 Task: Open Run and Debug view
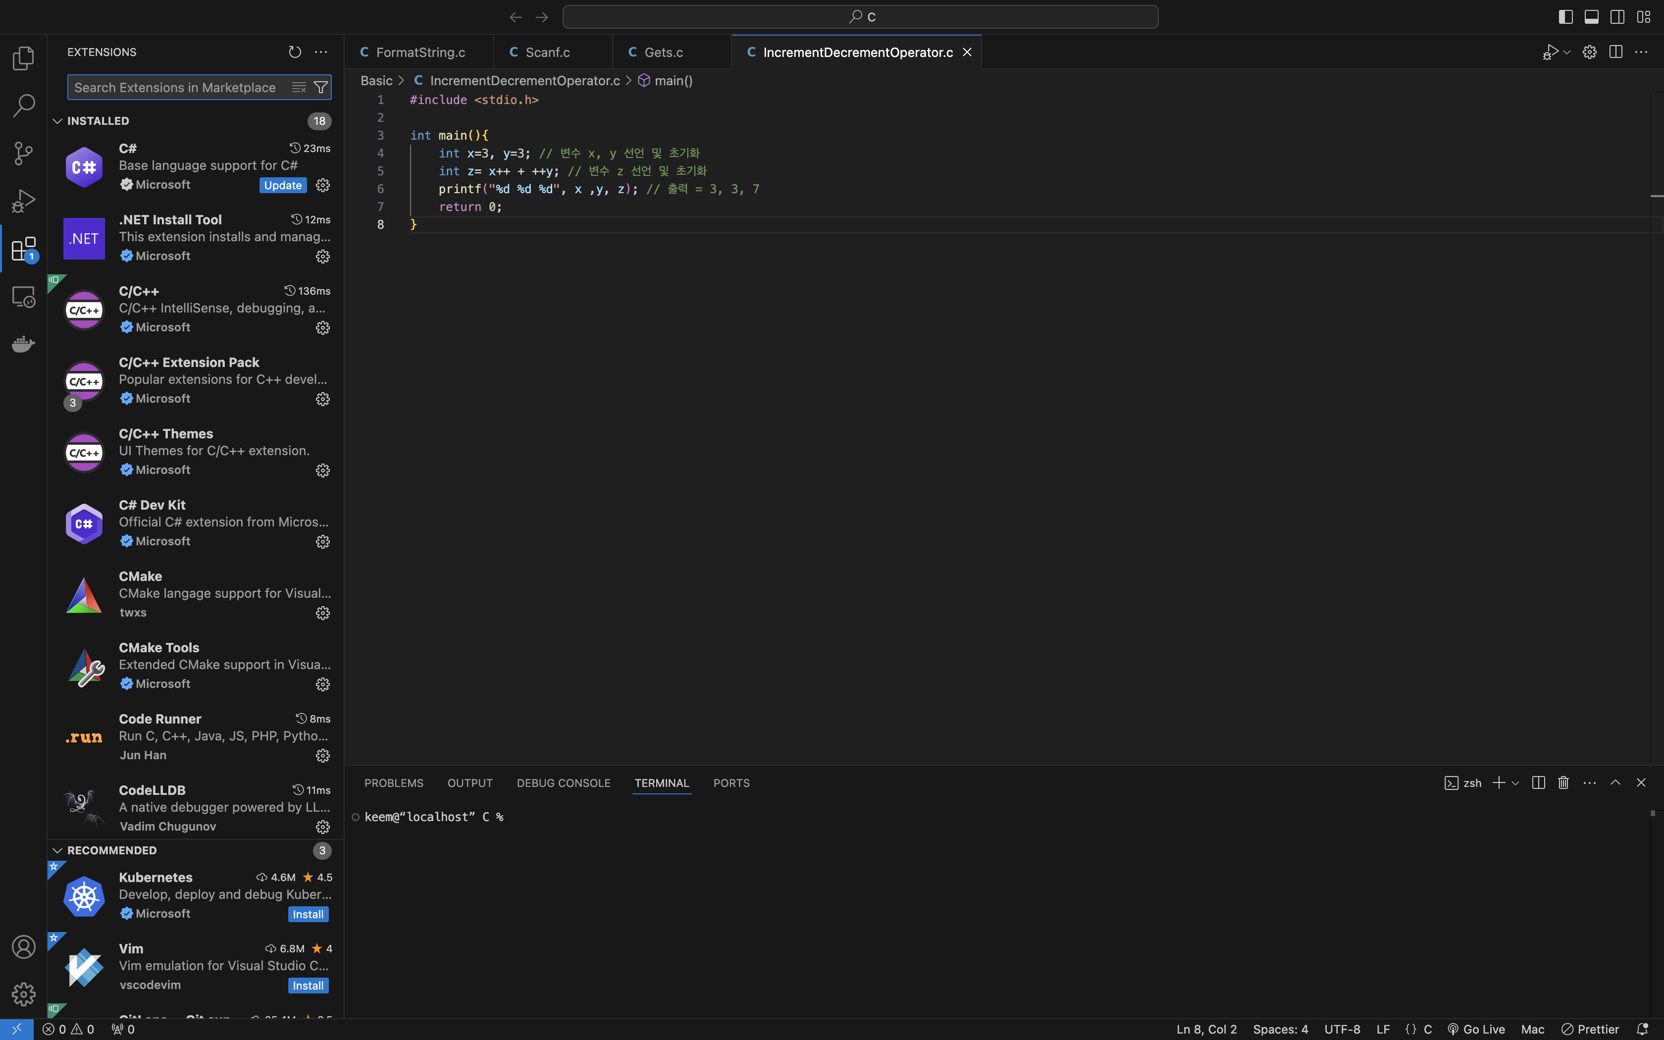(23, 201)
